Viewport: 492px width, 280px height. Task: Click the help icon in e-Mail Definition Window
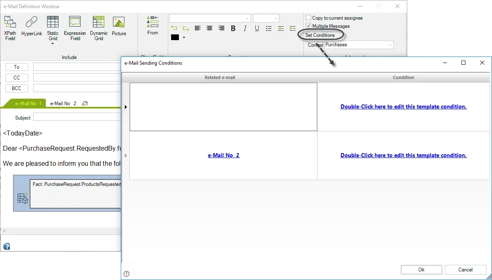(x=7, y=246)
